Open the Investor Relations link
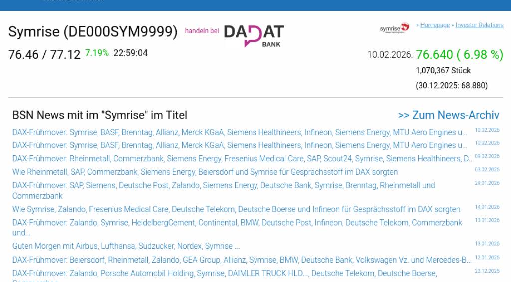The height and width of the screenshot is (282, 511). 479,25
